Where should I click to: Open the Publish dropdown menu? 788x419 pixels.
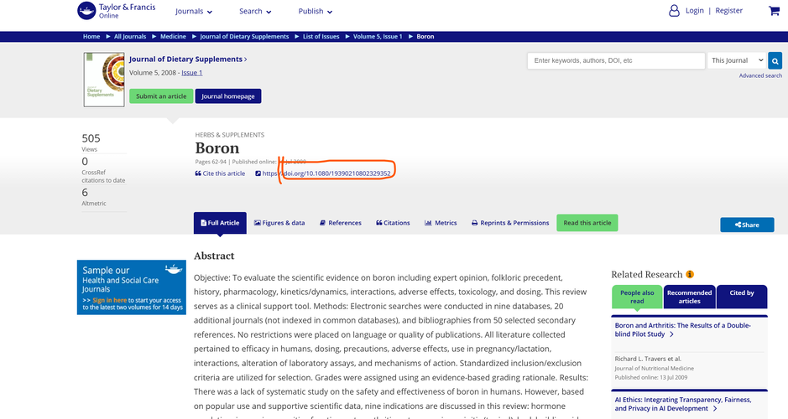click(315, 11)
